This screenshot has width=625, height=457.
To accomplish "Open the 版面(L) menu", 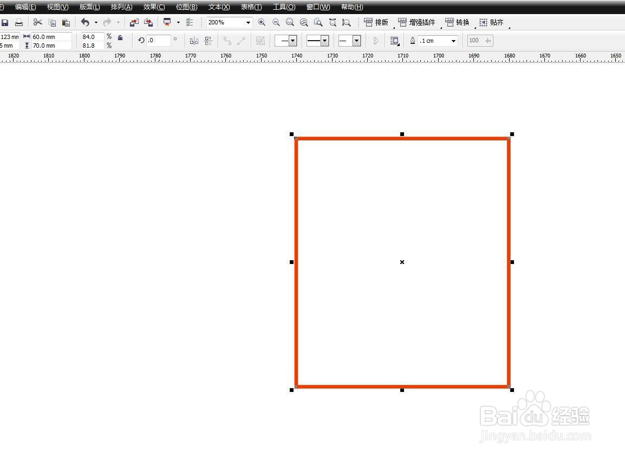I will coord(90,7).
